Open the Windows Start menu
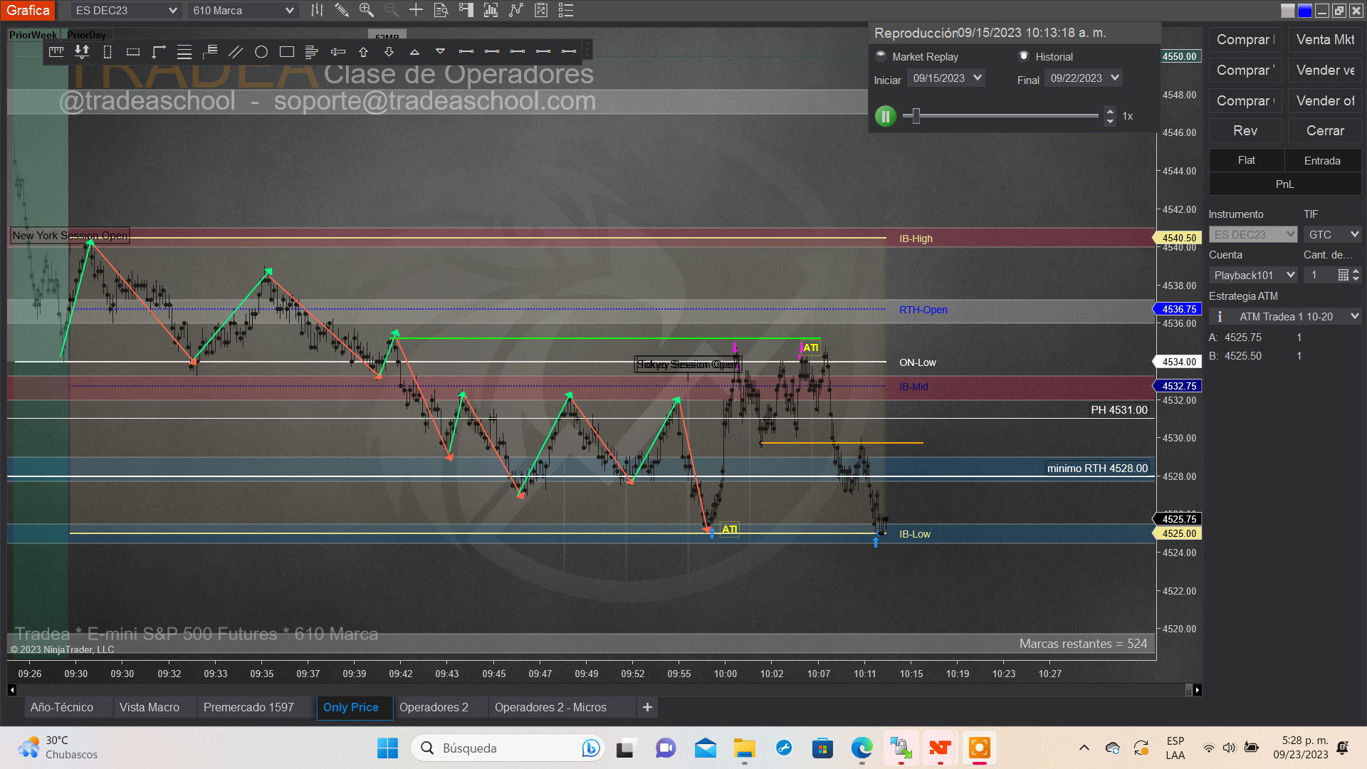 (x=387, y=748)
